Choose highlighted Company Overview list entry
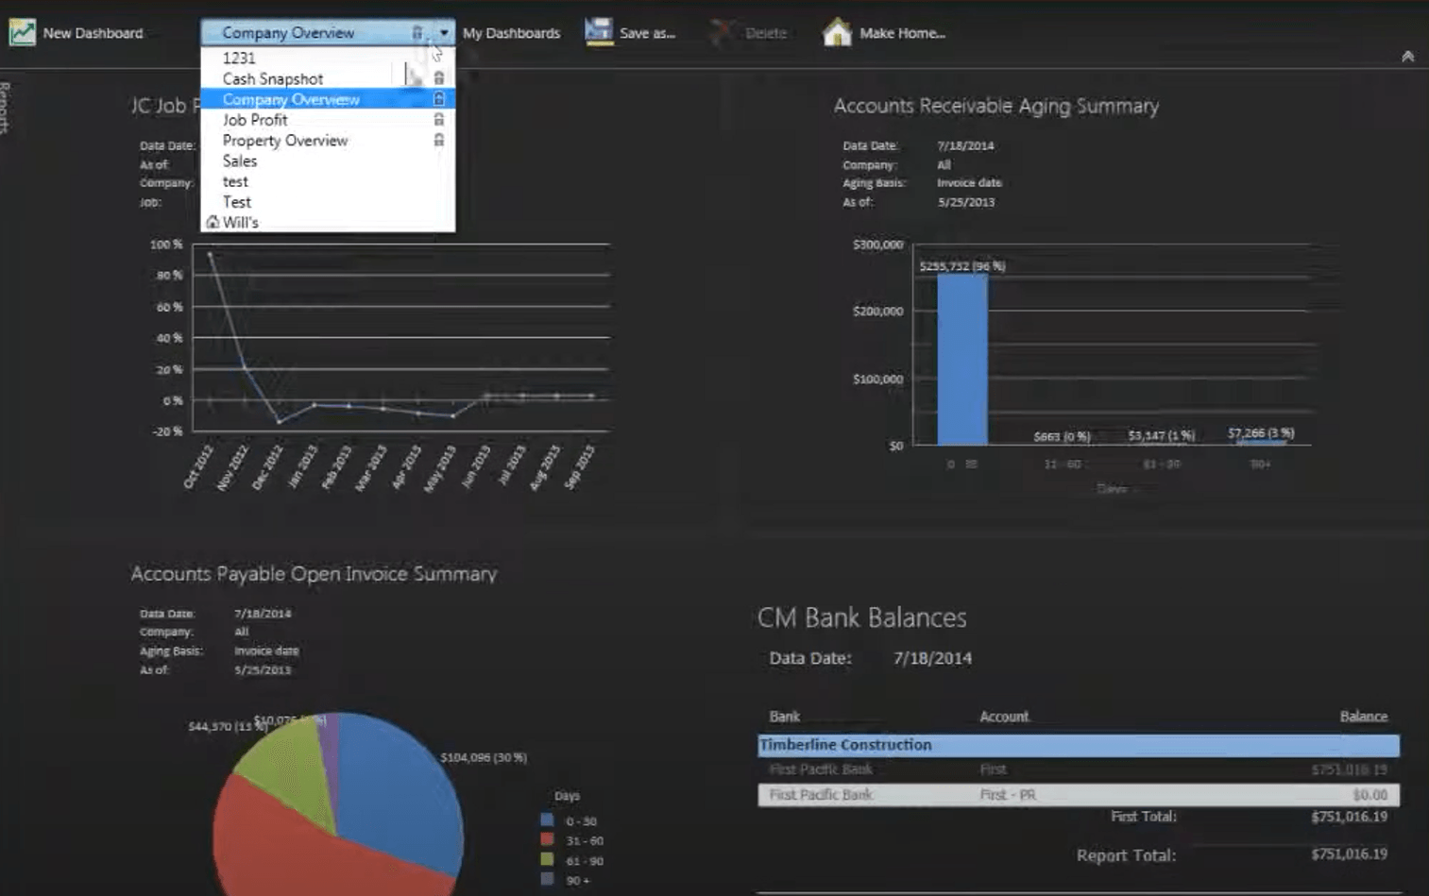 328,99
